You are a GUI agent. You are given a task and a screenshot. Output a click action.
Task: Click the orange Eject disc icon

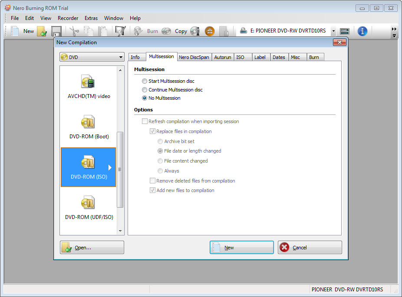pos(210,31)
